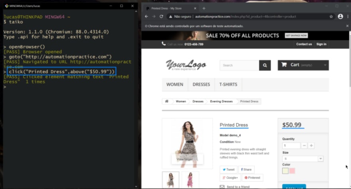The width and height of the screenshot is (351, 189).
Task: Increase quantity with plus button
Action: point(311,146)
